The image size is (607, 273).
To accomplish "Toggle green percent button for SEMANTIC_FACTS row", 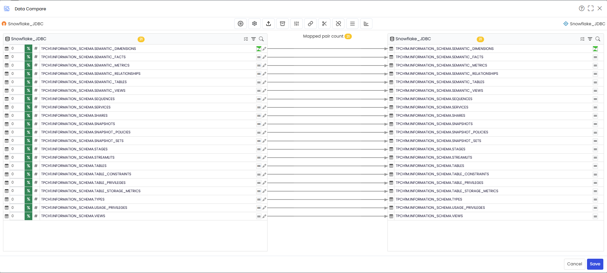I will click(28, 57).
